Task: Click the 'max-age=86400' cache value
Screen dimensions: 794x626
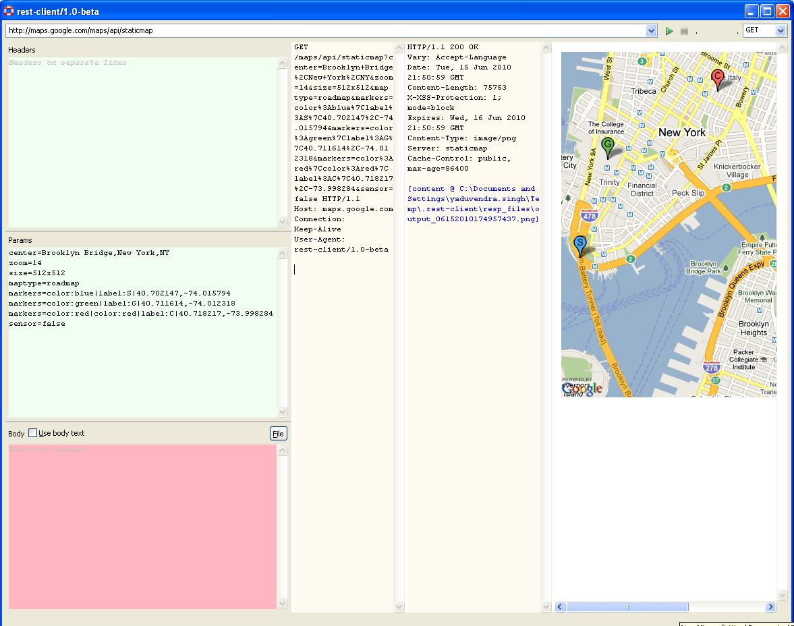Action: pos(438,168)
